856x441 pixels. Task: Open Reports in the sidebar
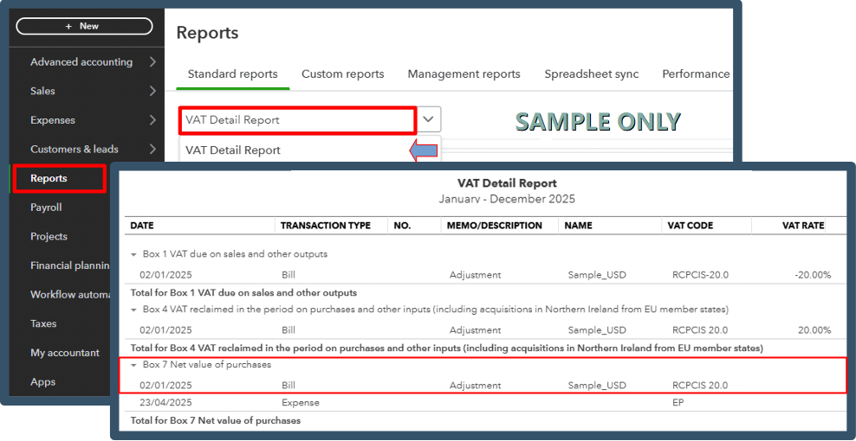[49, 178]
